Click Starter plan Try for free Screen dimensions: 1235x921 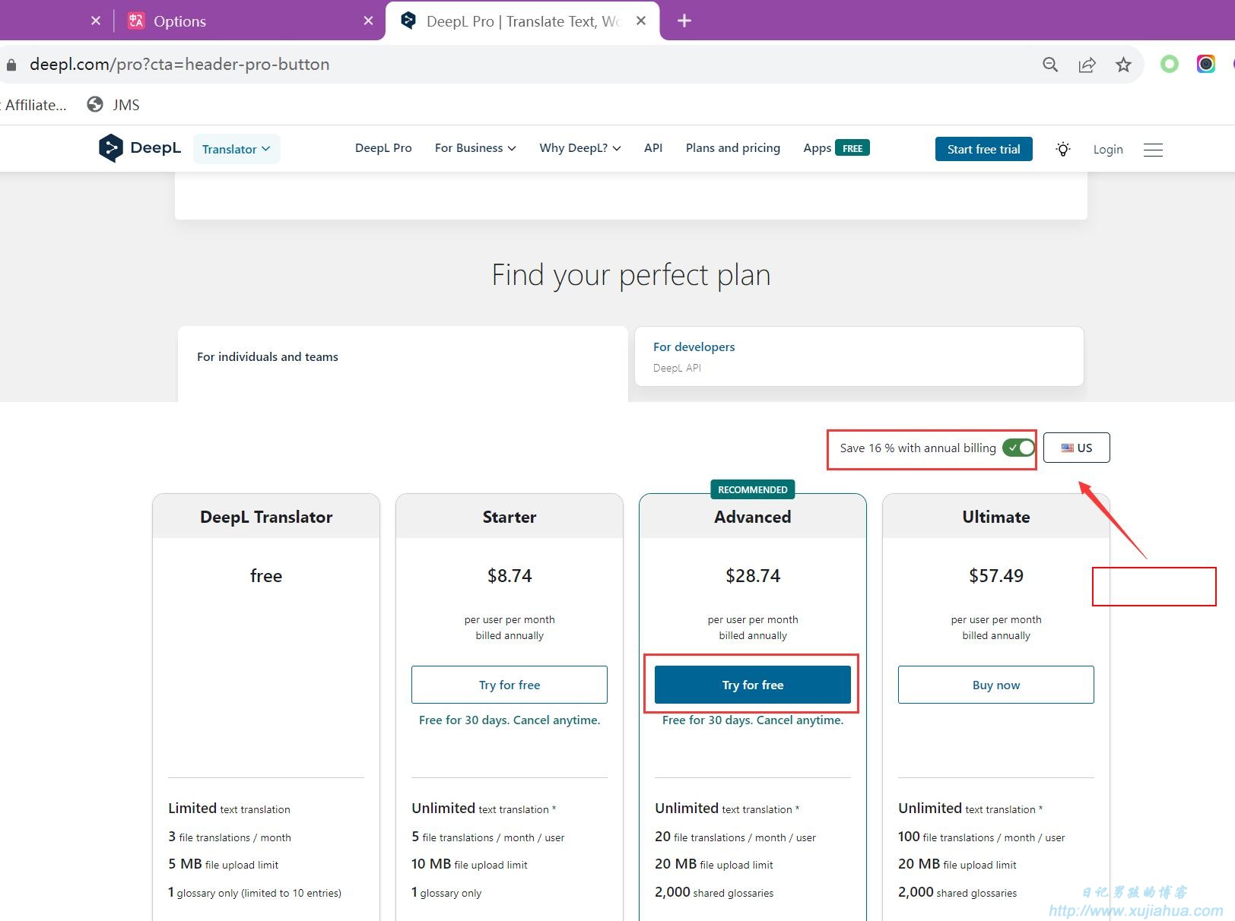(x=510, y=685)
